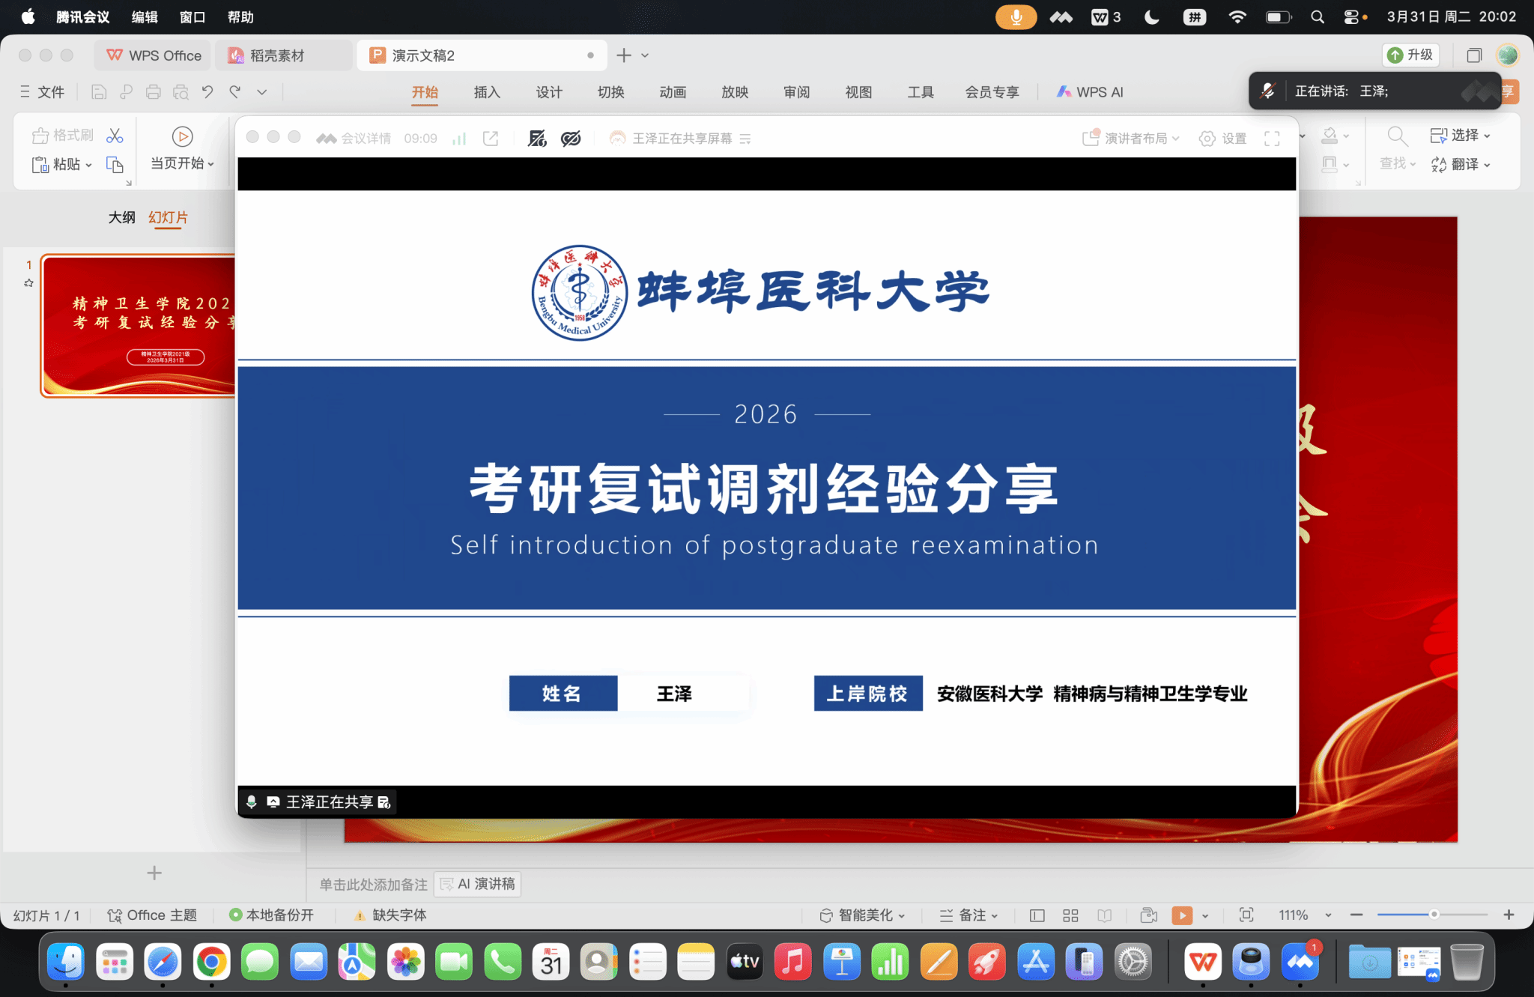Click the fit-slide-to-window icon
The height and width of the screenshot is (997, 1534).
tap(1246, 915)
